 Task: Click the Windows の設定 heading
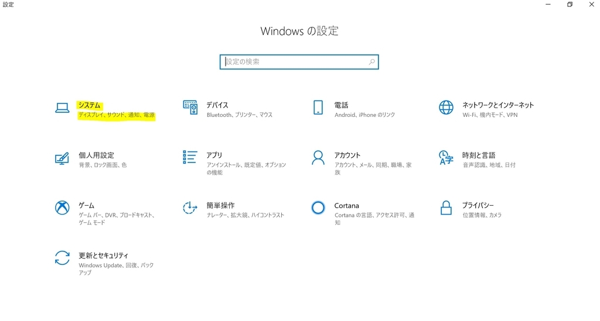tap(299, 31)
